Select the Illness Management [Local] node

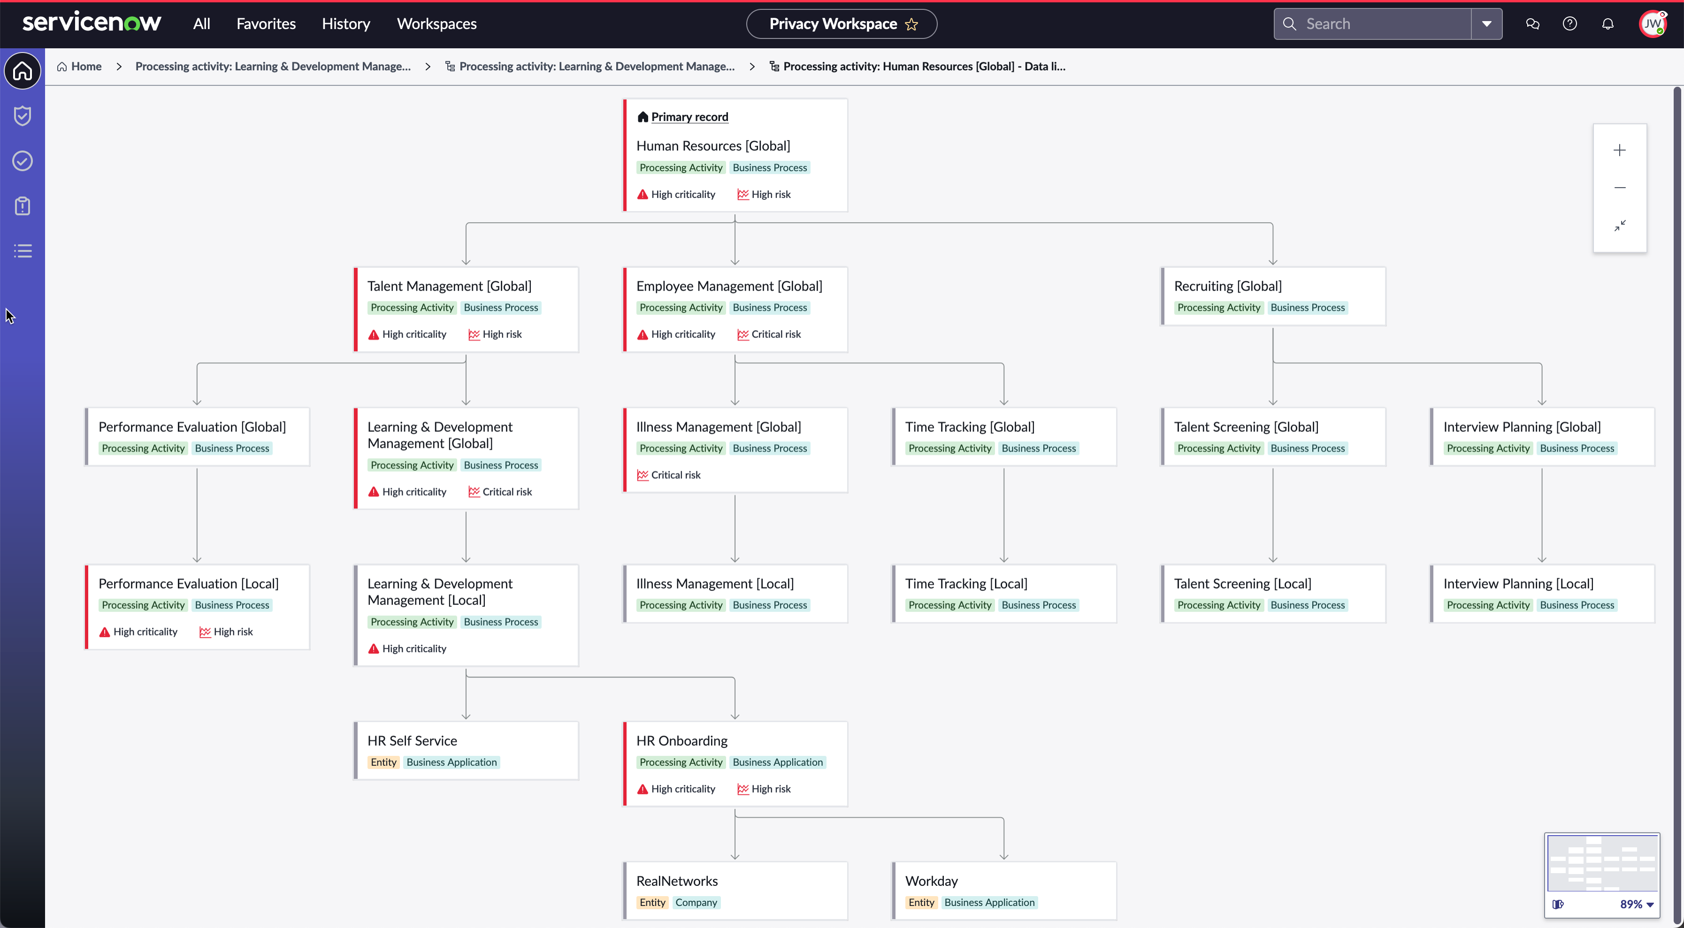tap(735, 594)
